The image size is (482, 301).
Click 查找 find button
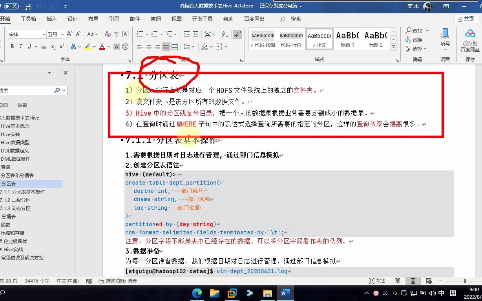[414, 31]
